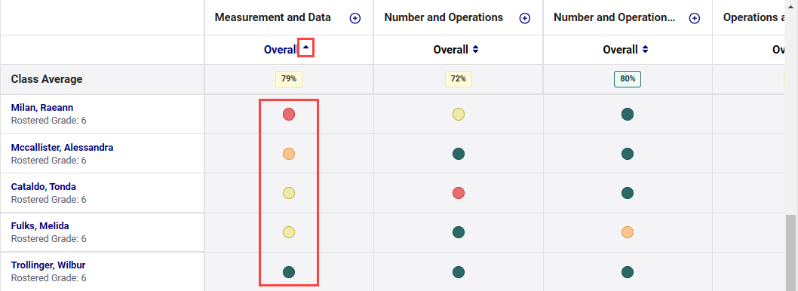This screenshot has width=798, height=291.
Task: Click Trollinger's green Measurement and Data dot
Action: [289, 271]
